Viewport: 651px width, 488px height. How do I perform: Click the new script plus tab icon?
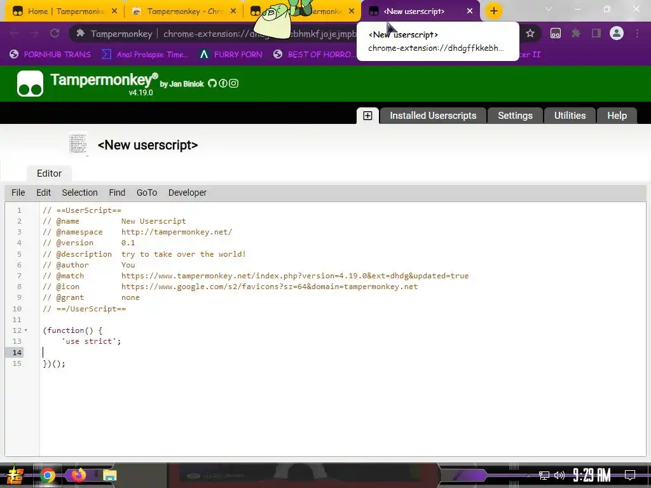click(367, 116)
